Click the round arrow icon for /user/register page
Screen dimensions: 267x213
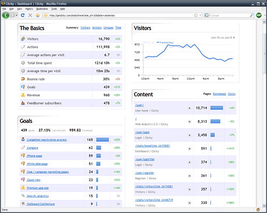click(190, 176)
